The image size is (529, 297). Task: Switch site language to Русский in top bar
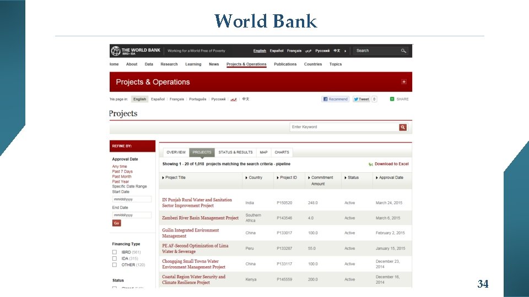322,51
